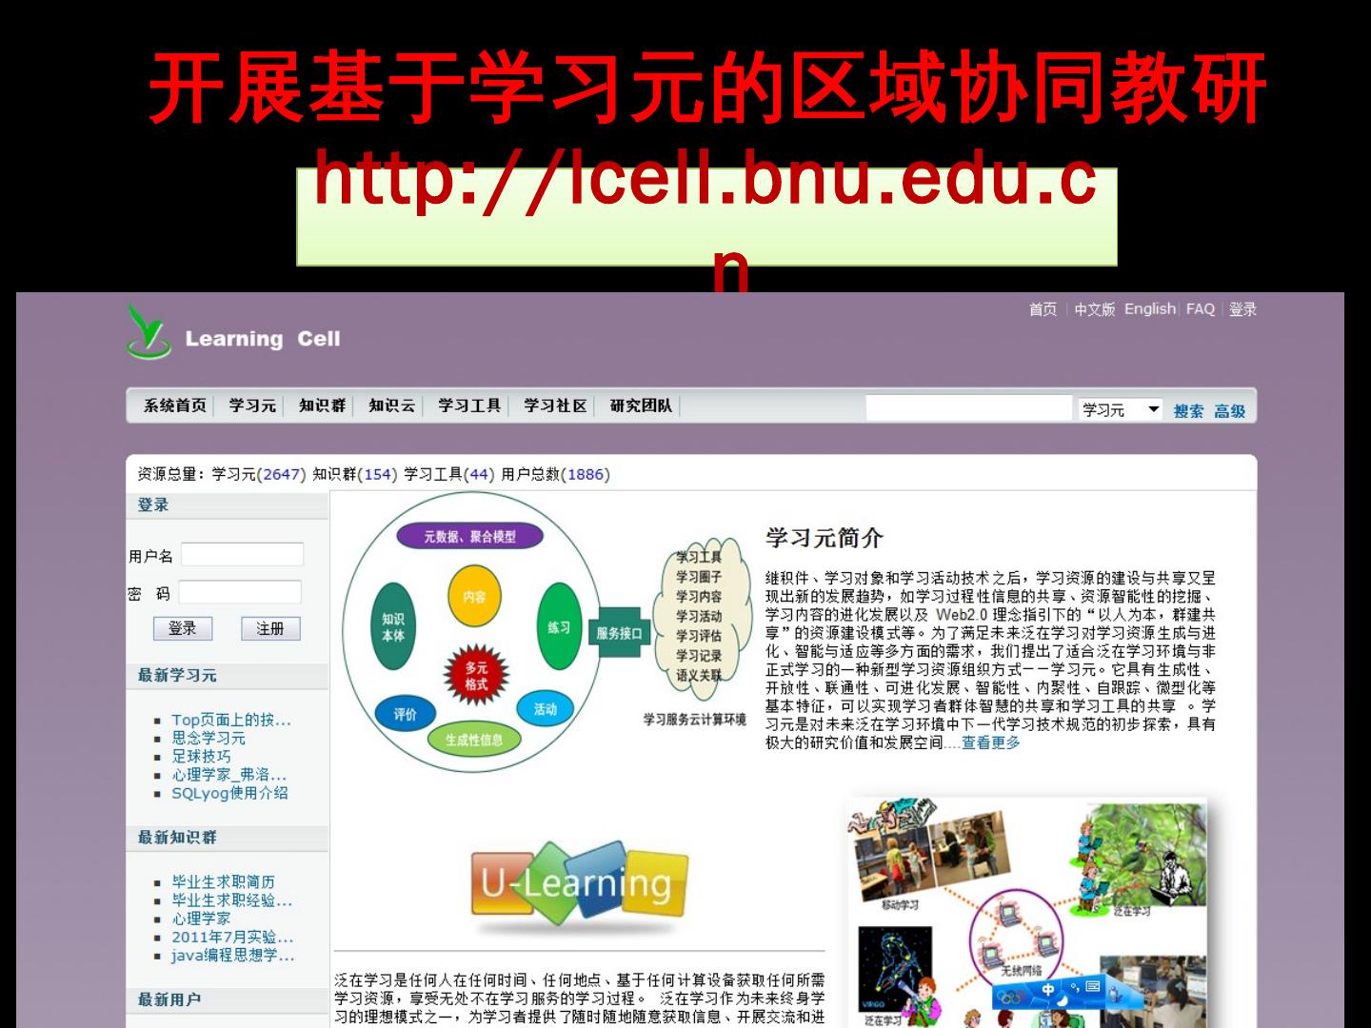The image size is (1371, 1028).
Task: Focus the top search input box
Action: tap(969, 408)
